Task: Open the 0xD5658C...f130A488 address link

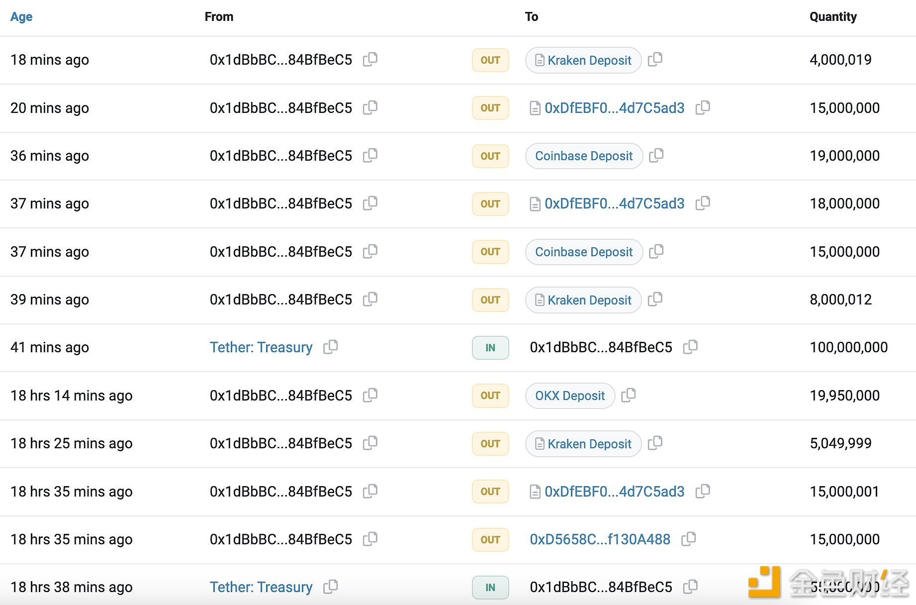Action: 600,539
